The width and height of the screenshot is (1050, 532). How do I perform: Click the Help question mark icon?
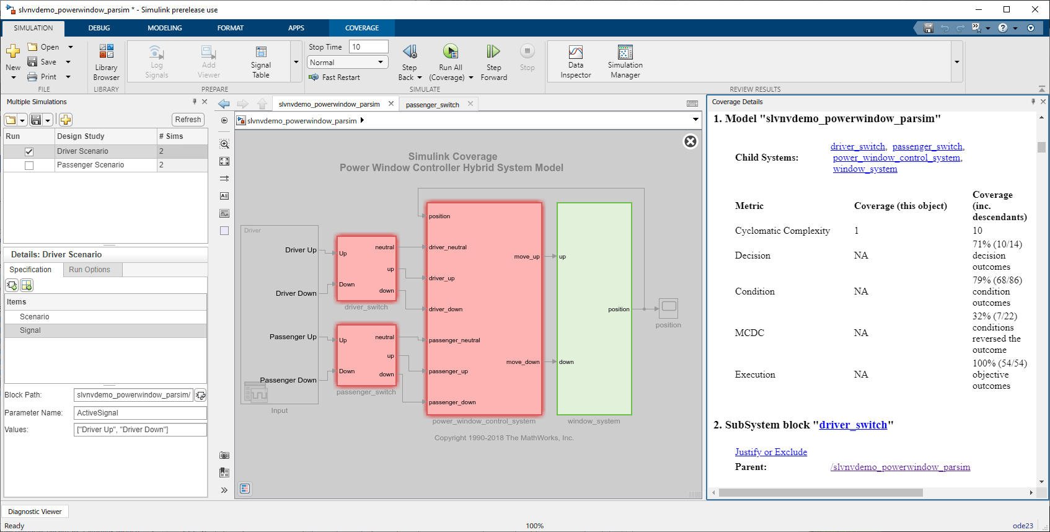[x=1002, y=28]
